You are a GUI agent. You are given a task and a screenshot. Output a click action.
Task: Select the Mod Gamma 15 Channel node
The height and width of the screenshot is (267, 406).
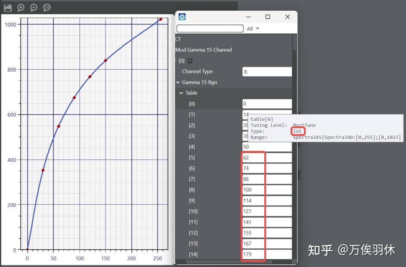(203, 49)
